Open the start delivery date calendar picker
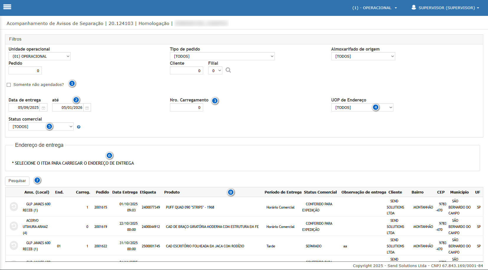The image size is (488, 270). pos(43,108)
